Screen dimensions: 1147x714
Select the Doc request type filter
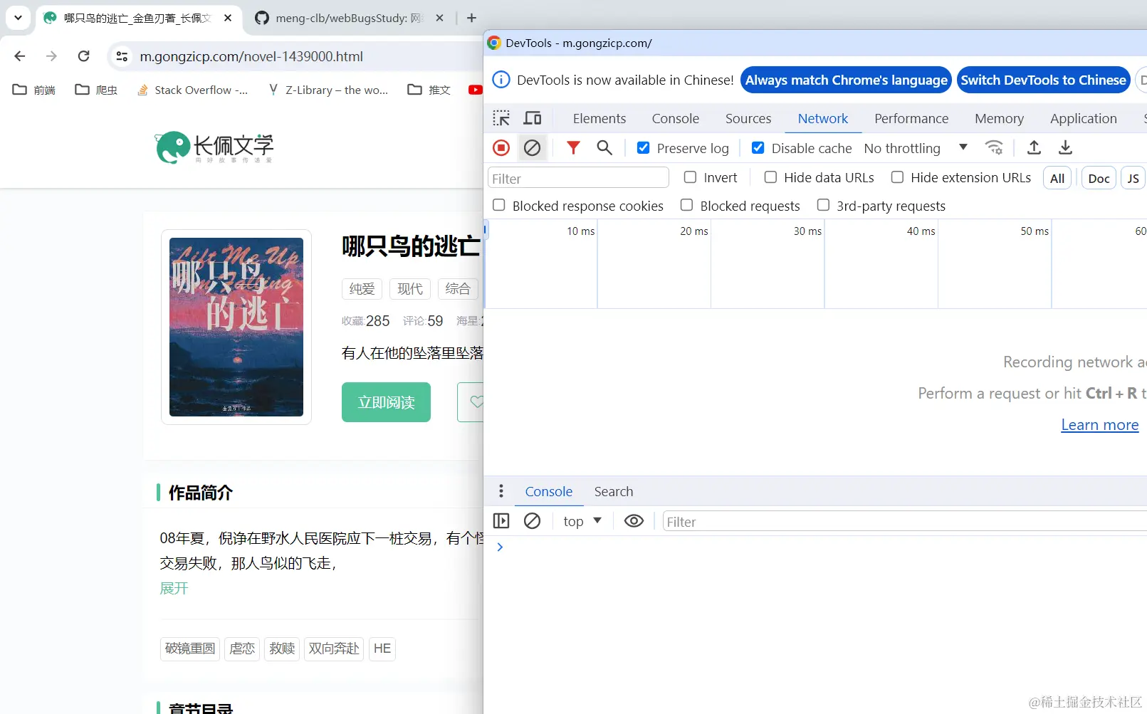1099,178
